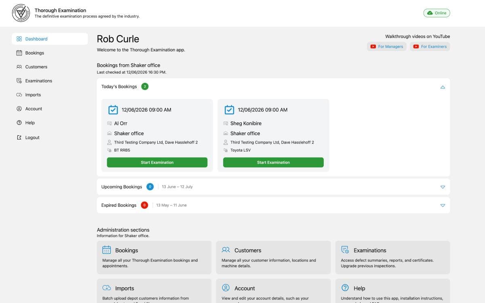Click the '13 May – 11 June' date range
The height and width of the screenshot is (303, 485).
[171, 205]
